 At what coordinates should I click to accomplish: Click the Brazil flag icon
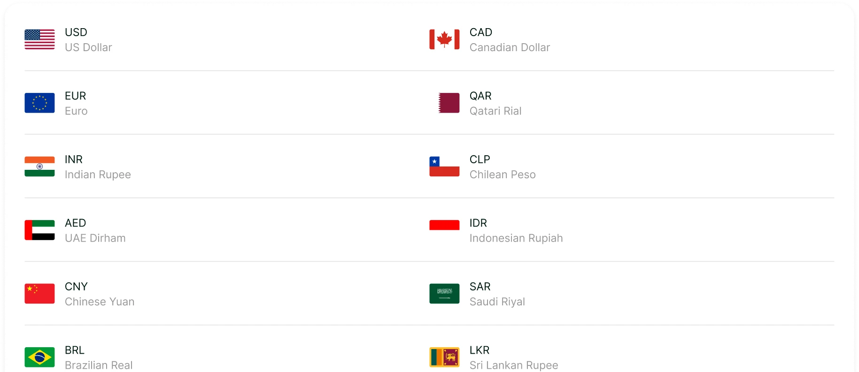tap(39, 357)
